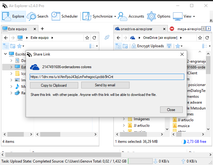Expand the Synchronize dropdown arrow
The image size is (213, 165).
115,17
